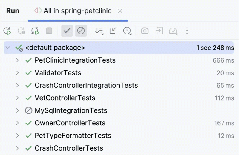Collapse the default package node
The height and width of the screenshot is (155, 239).
pos(8,48)
